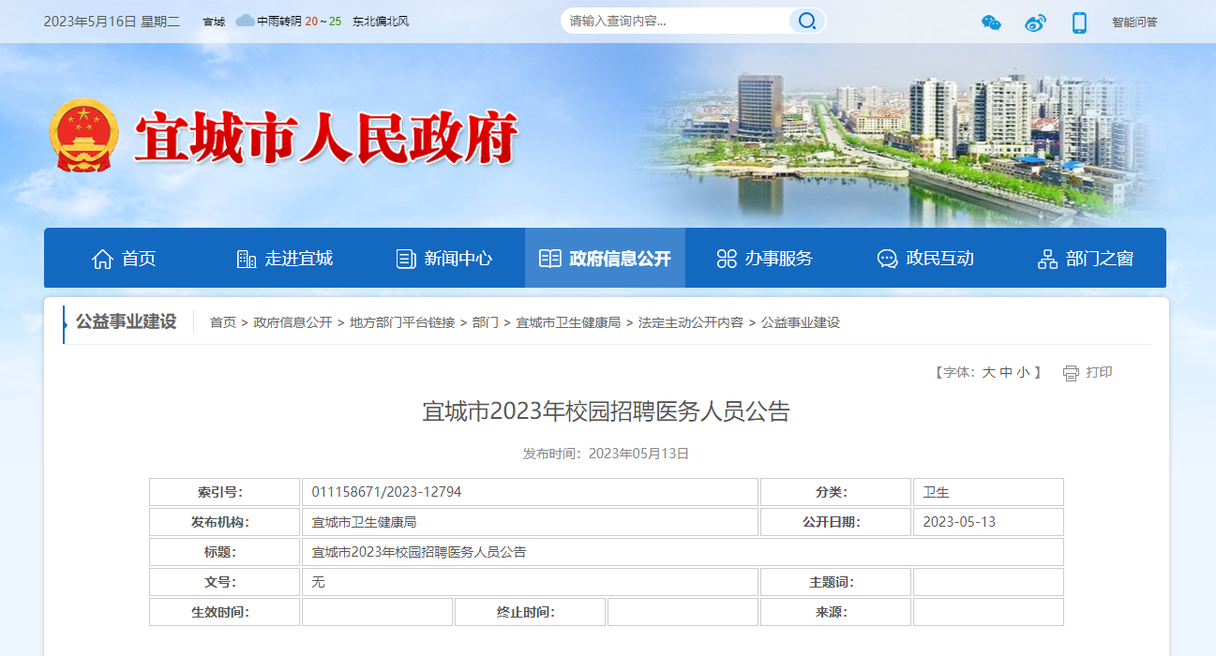This screenshot has height=656, width=1216.
Task: Click the search magnifier icon
Action: pyautogui.click(x=805, y=21)
